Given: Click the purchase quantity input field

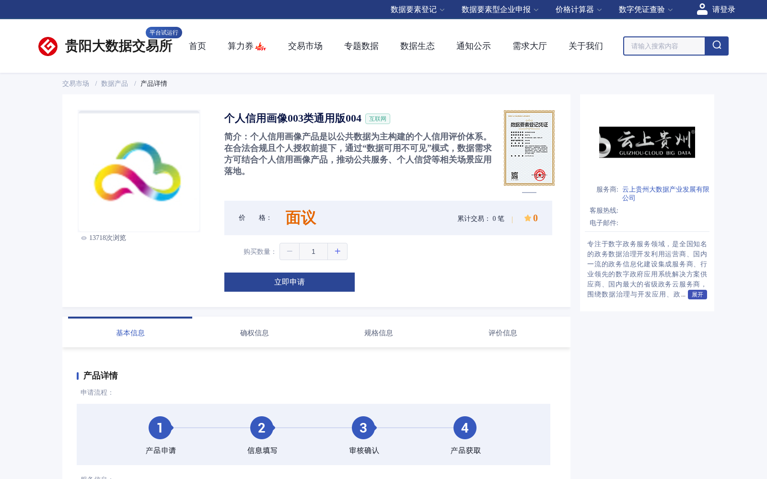Looking at the screenshot, I should click(314, 251).
